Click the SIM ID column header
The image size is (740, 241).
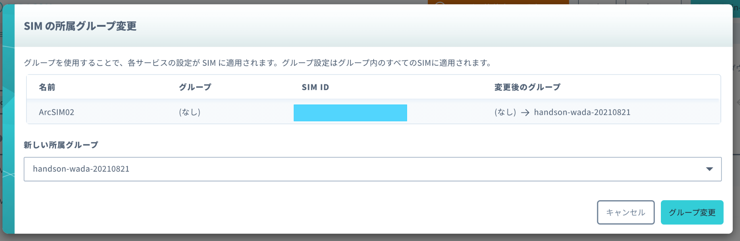[315, 87]
